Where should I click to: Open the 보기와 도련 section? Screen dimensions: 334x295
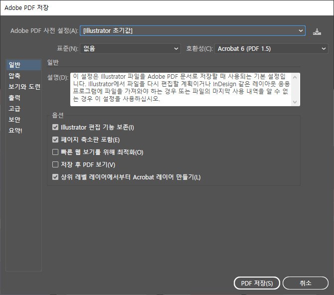[23, 87]
